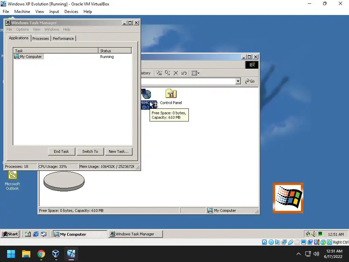
Task: Click the Go button beside address bar
Action: coord(250,81)
